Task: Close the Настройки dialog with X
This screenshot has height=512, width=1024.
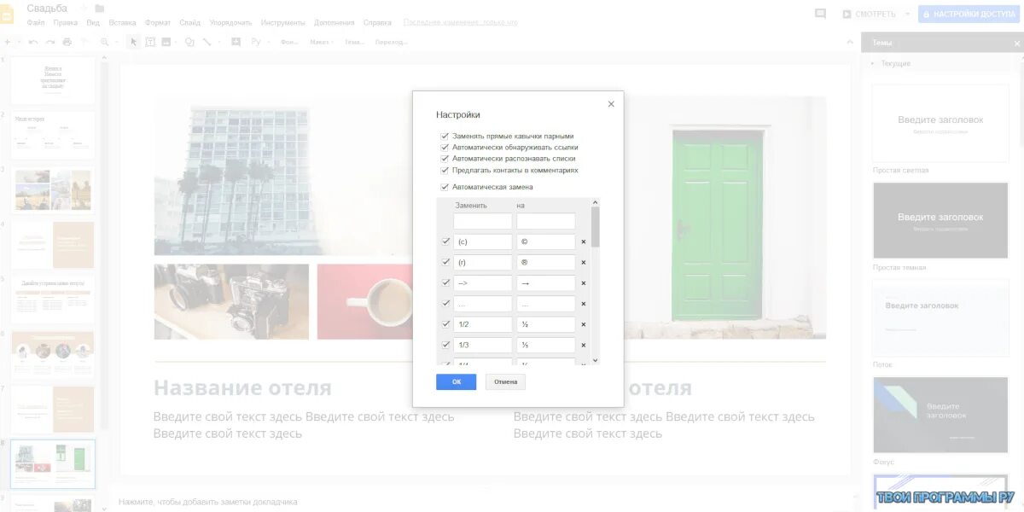Action: coord(611,104)
